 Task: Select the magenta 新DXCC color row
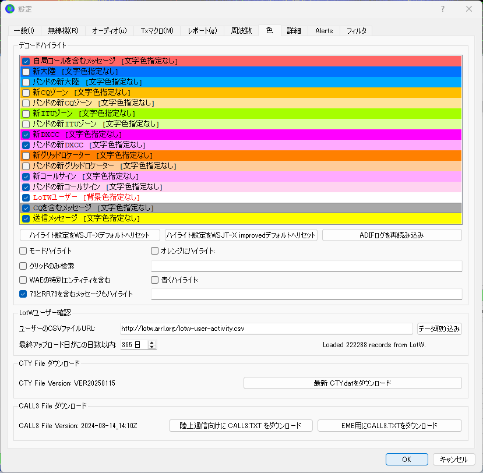coord(241,135)
